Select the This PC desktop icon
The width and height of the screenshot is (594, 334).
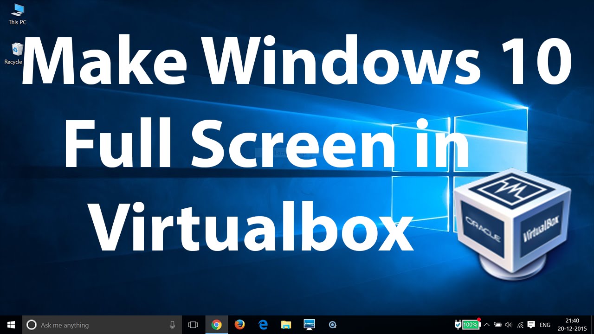click(x=17, y=13)
